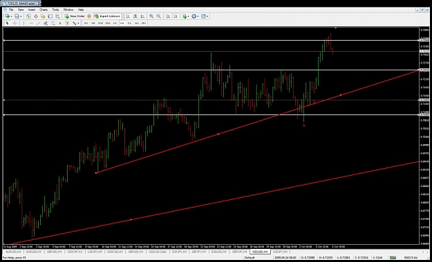Toggle Chart Shift from right border

[176, 17]
